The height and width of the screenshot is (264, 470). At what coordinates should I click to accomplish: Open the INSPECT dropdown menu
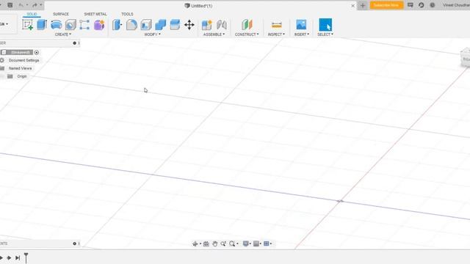pos(276,34)
